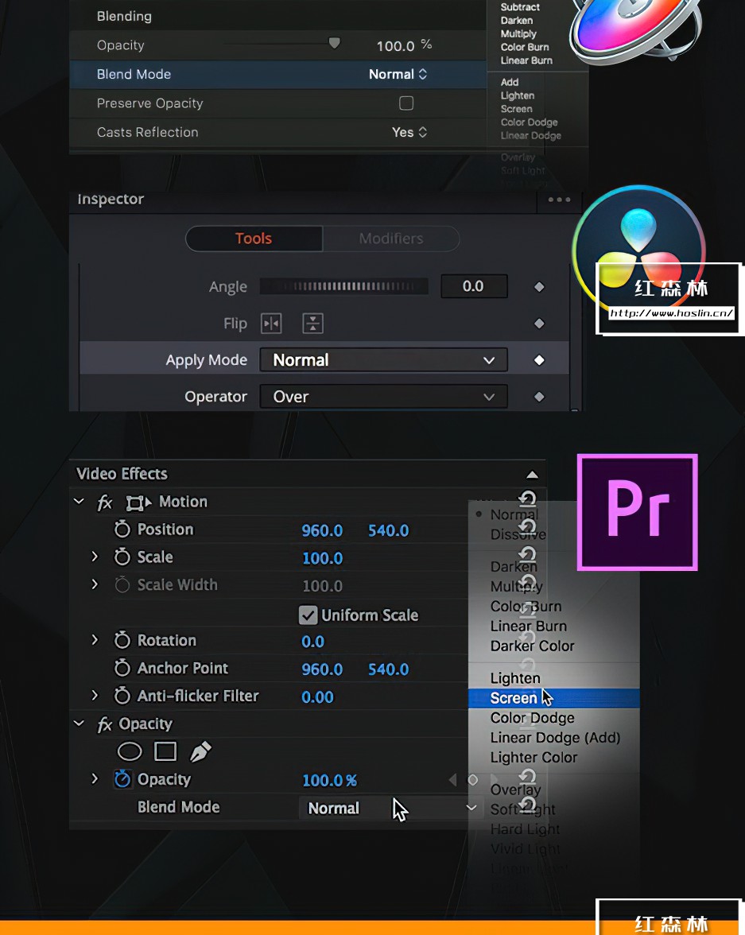745x935 pixels.
Task: Toggle the Scale animation stopwatch
Action: coord(122,557)
